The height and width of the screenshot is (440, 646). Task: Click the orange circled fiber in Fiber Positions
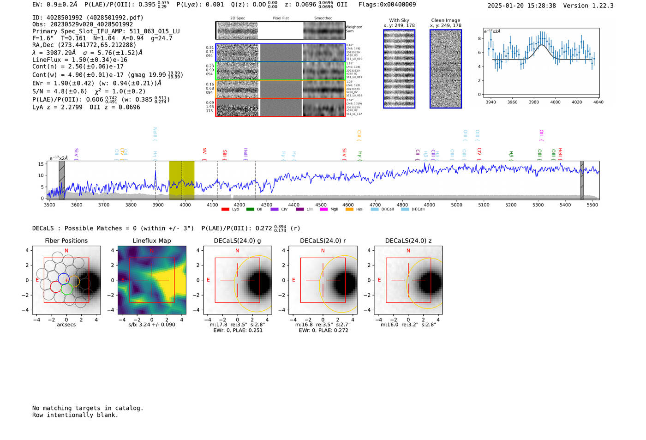(73, 281)
